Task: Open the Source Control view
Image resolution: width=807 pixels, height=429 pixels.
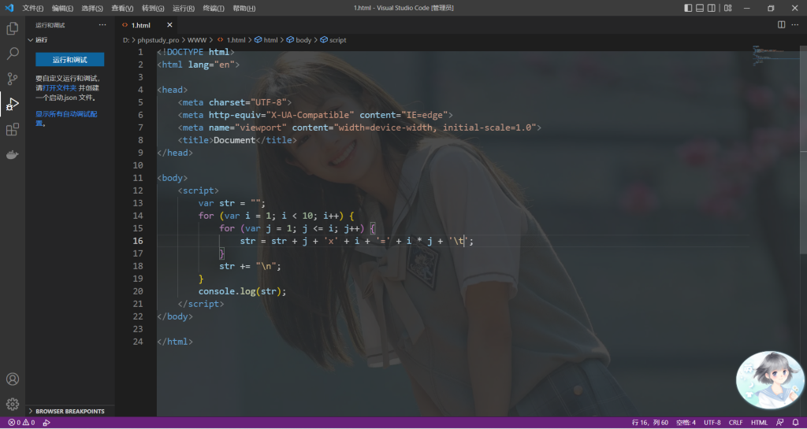Action: [13, 79]
